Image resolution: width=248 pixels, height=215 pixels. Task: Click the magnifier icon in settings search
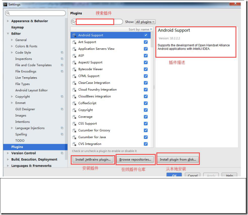[x=8, y=13]
